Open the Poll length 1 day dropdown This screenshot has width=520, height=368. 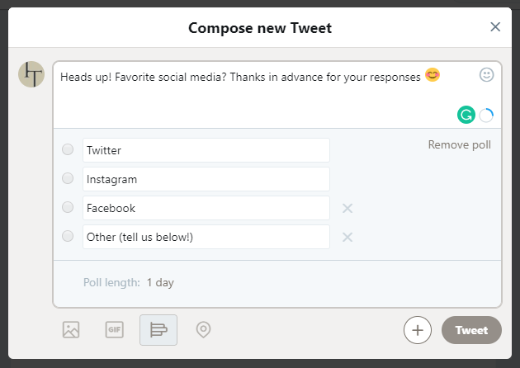click(x=160, y=282)
